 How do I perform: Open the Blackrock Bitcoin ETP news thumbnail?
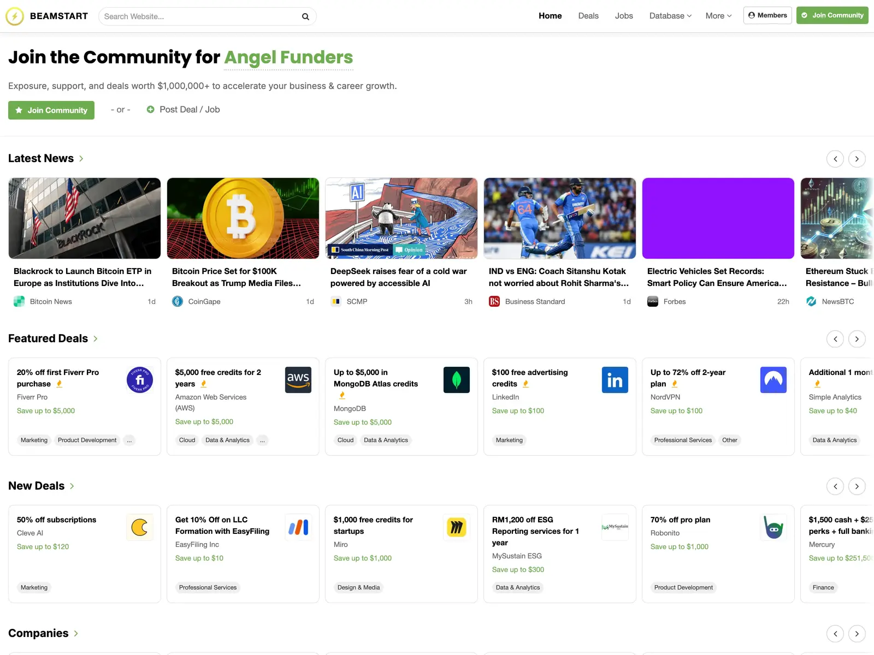tap(85, 218)
